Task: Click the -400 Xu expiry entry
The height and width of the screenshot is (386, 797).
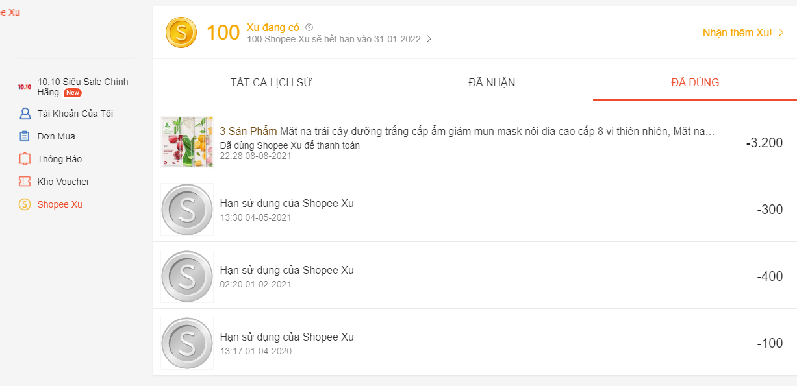Action: pyautogui.click(x=474, y=276)
